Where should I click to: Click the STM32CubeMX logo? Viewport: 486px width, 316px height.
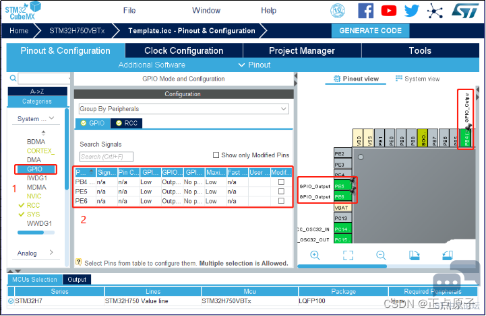pos(23,11)
